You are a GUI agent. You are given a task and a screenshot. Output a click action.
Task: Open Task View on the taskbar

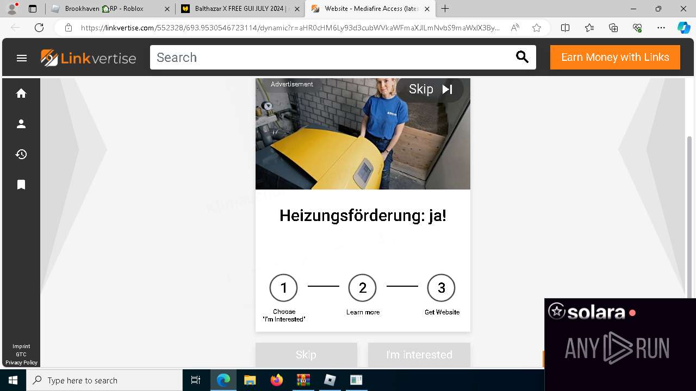[196, 380]
